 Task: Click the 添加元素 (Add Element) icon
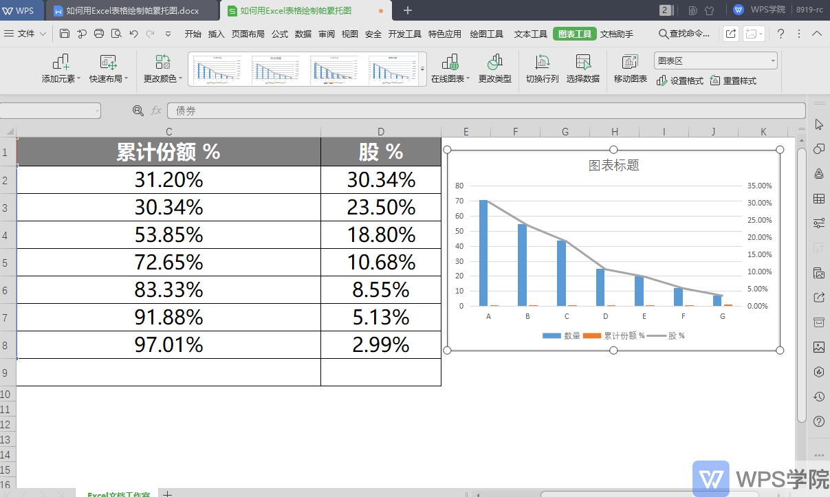point(61,68)
